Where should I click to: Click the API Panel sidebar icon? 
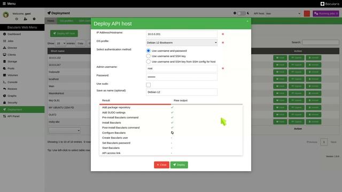click(x=4, y=116)
